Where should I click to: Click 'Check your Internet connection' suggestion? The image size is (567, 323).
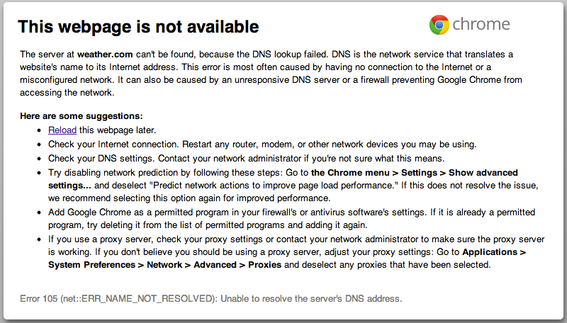pos(113,144)
